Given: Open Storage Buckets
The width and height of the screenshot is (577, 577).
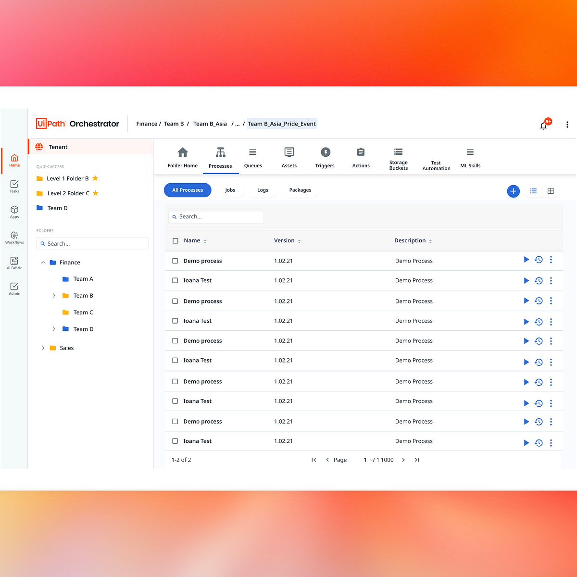Looking at the screenshot, I should 398,158.
